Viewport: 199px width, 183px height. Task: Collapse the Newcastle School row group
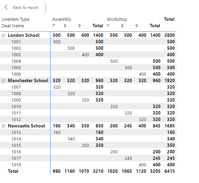[3, 126]
